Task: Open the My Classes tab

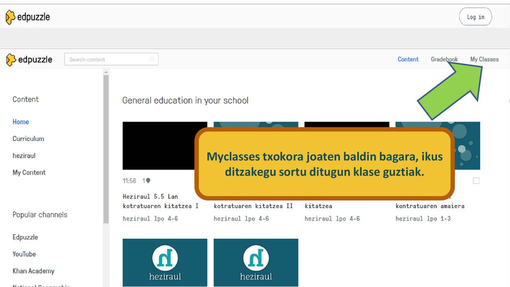Action: 484,59
